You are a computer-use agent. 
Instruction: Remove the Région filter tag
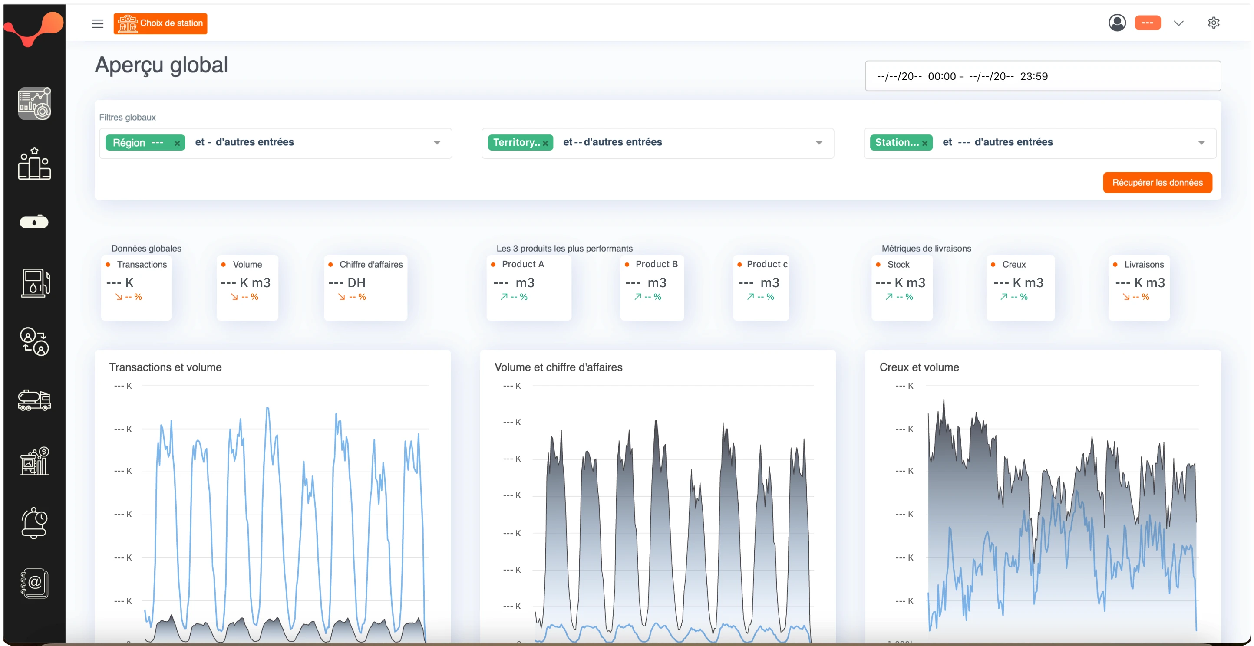coord(177,143)
